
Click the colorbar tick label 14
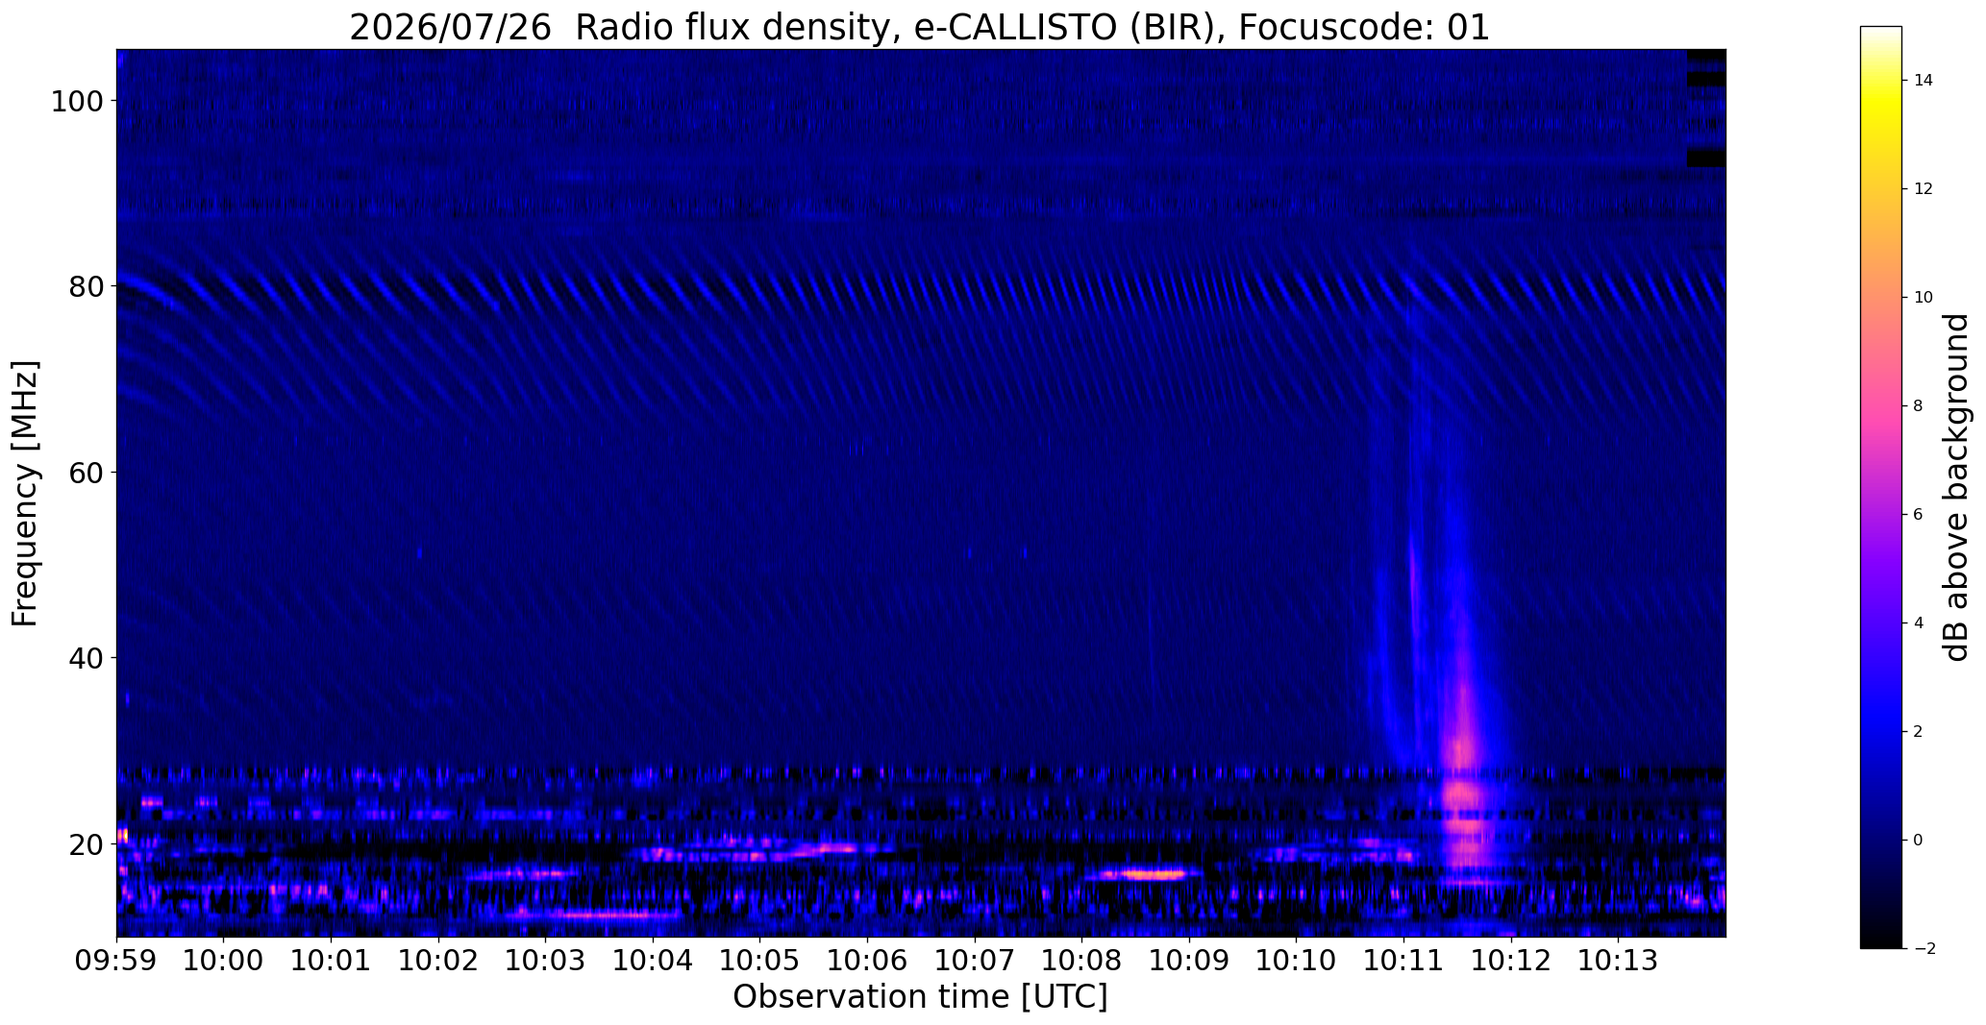[x=1924, y=80]
